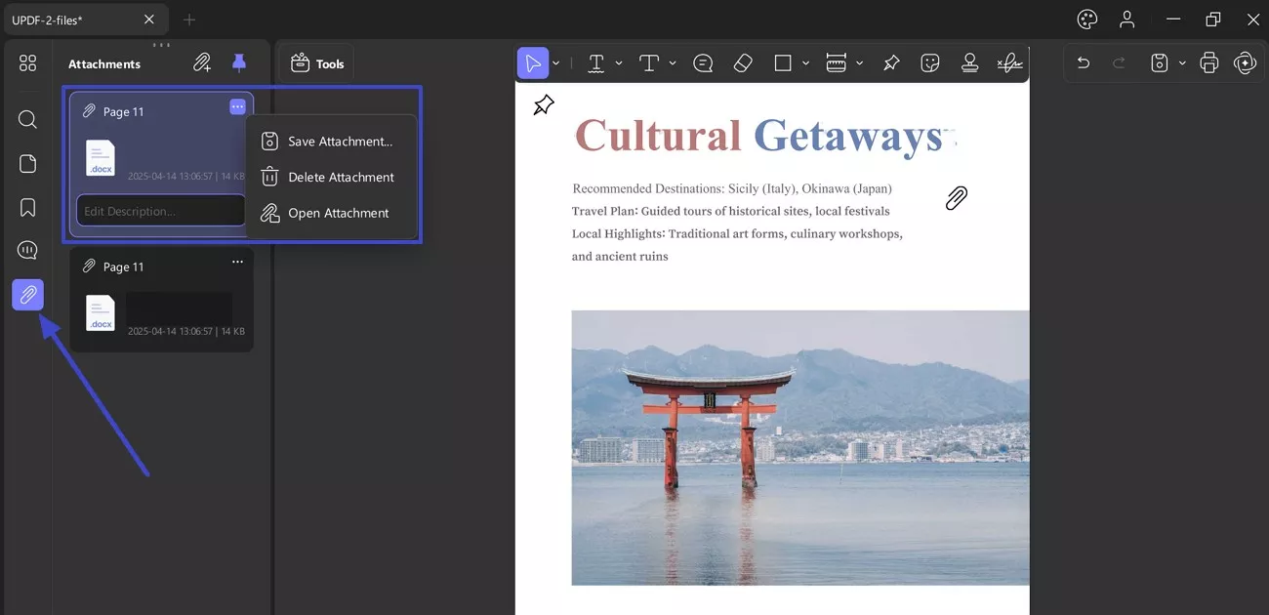Open the search panel in sidebar
Screen dimensions: 1269x615
[x=27, y=119]
